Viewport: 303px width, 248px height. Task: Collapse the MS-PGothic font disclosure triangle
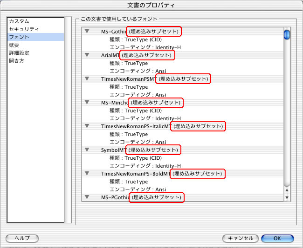coord(87,197)
